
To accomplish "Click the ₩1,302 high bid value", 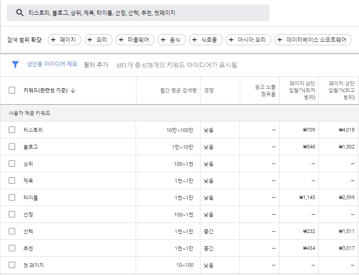I will pyautogui.click(x=347, y=147).
